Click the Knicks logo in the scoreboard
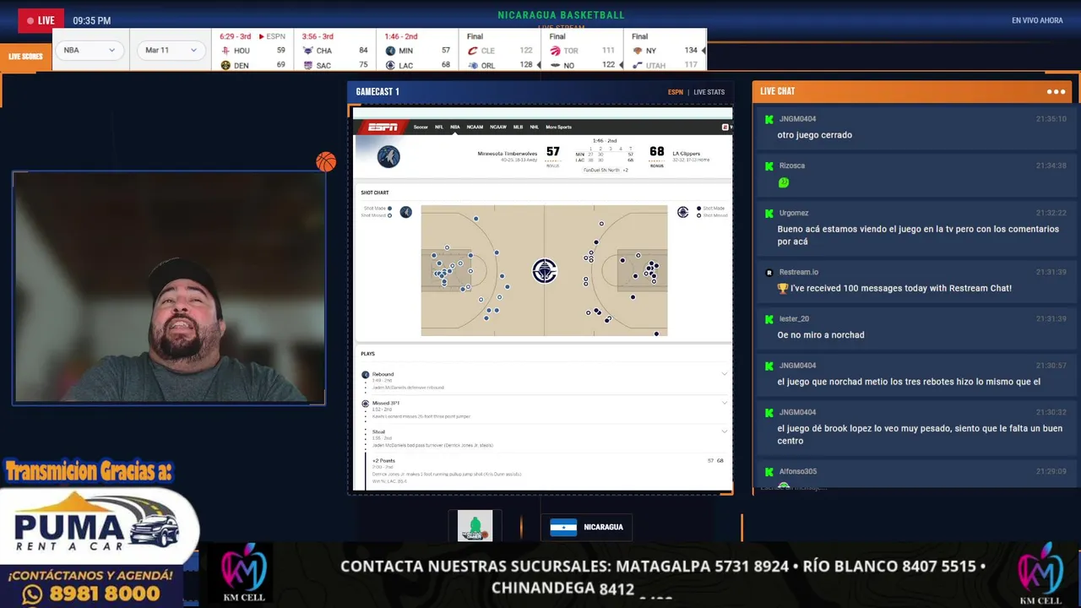Image resolution: width=1081 pixels, height=608 pixels. (x=638, y=51)
